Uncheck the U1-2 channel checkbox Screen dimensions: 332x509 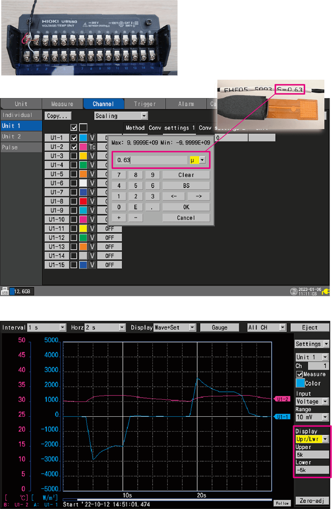point(74,147)
